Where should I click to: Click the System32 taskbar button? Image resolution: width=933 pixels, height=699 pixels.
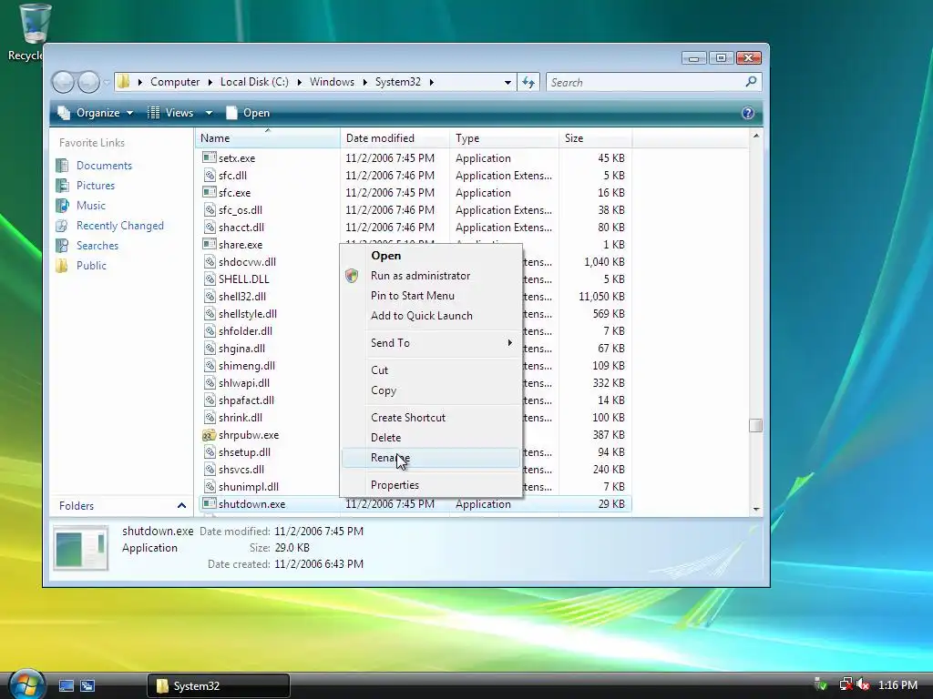(x=219, y=686)
